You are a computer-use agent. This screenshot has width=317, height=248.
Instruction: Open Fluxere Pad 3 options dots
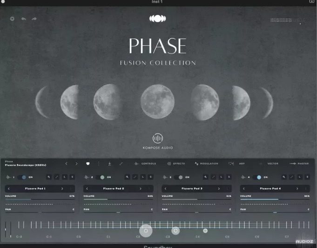click(227, 188)
